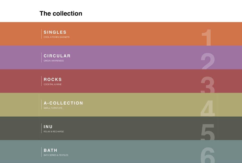
Task: Select the large number 4 on the olive band
Action: [208, 108]
